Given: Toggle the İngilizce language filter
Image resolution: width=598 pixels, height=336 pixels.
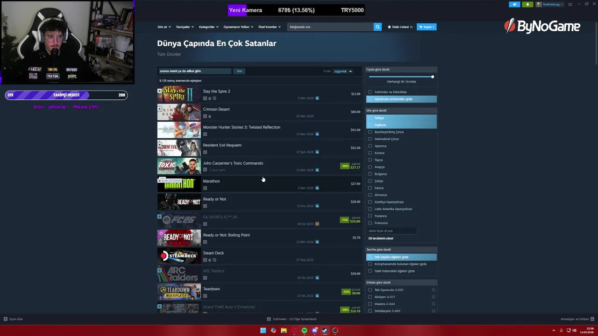Looking at the screenshot, I should (401, 125).
